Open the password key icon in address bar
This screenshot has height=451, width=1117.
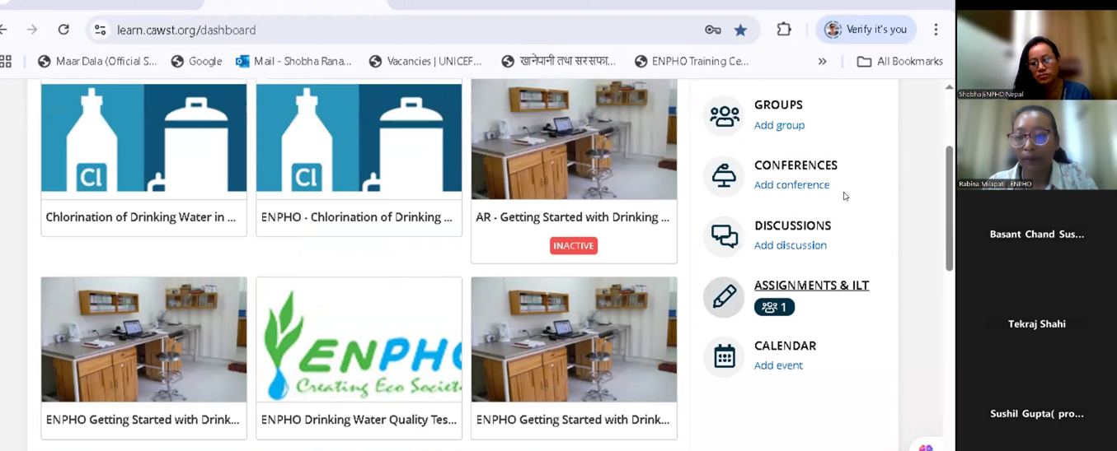coord(712,30)
